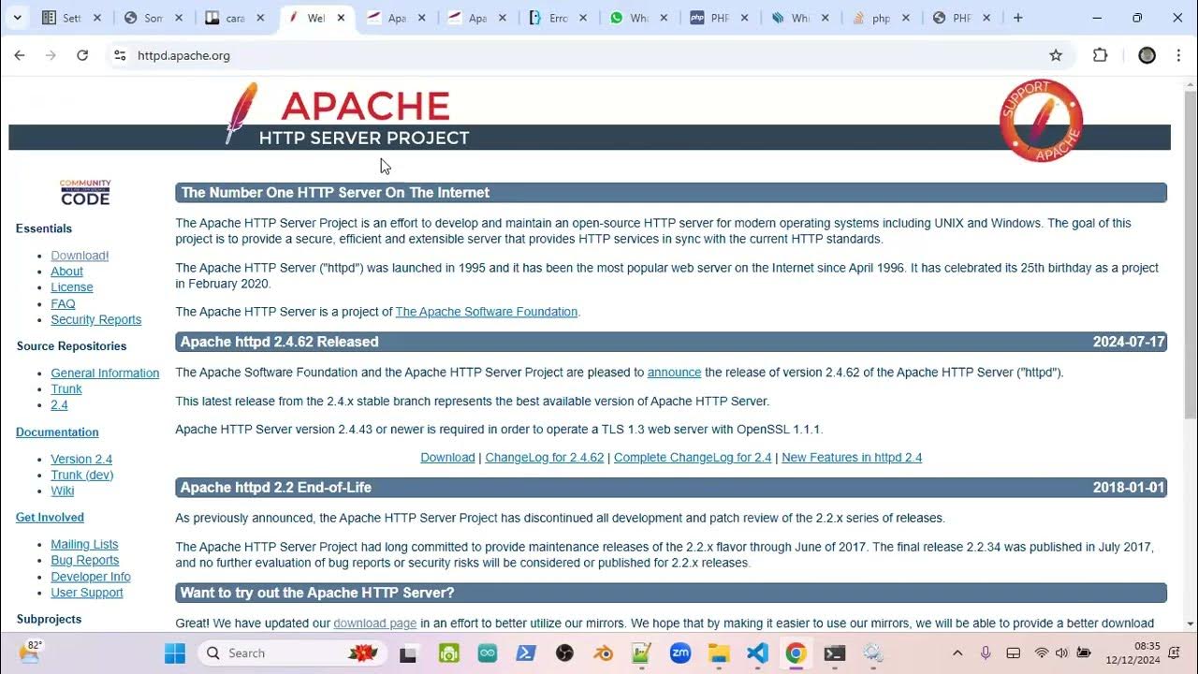Viewport: 1198px width, 674px height.
Task: Open the Community Code logo link
Action: (85, 193)
